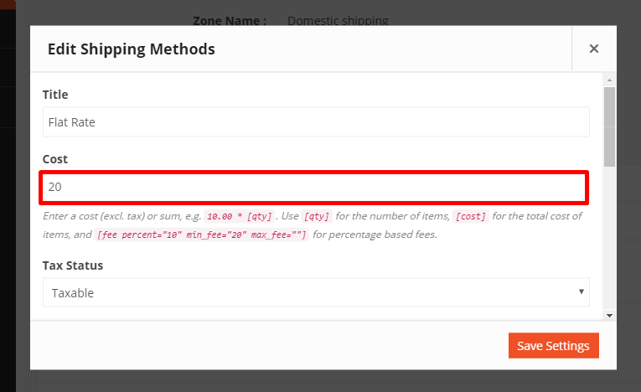Click the Tax Status label
The image size is (641, 392).
[x=73, y=266]
